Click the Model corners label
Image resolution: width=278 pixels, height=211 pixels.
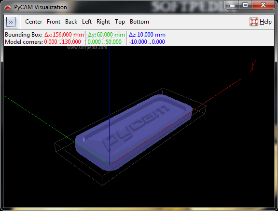(24, 42)
